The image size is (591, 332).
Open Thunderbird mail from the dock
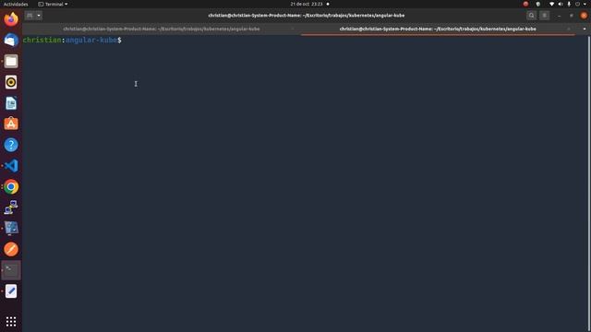(11, 40)
